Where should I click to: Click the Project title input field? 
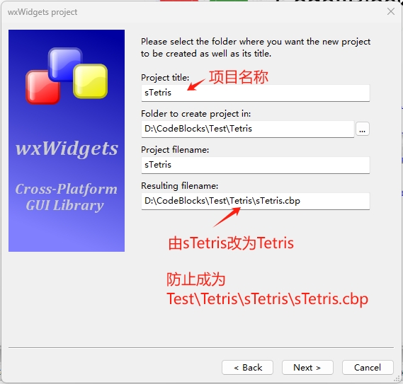pyautogui.click(x=255, y=93)
